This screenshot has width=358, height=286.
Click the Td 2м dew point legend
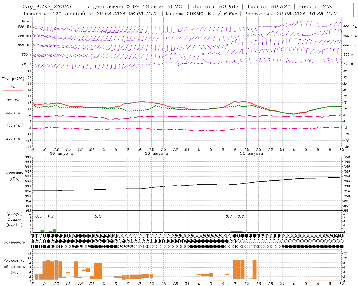point(13,100)
